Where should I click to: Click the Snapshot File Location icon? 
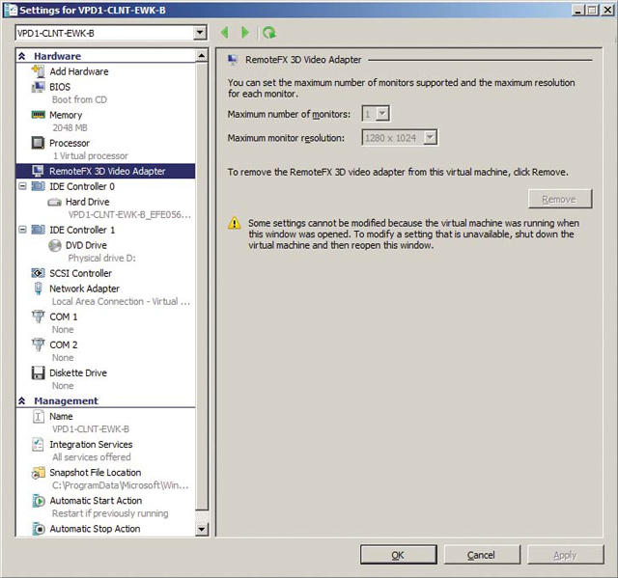39,473
